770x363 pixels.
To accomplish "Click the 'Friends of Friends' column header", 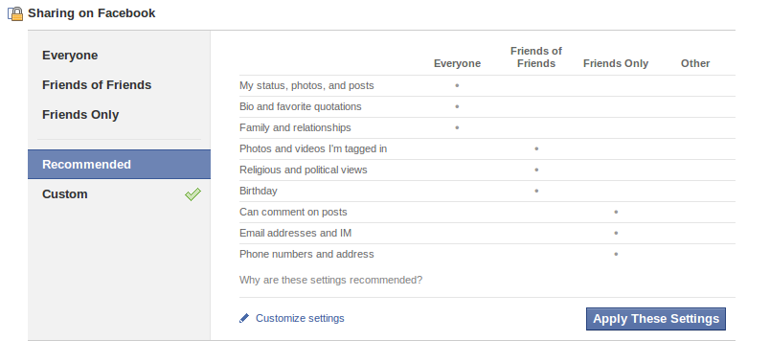I will [x=535, y=57].
